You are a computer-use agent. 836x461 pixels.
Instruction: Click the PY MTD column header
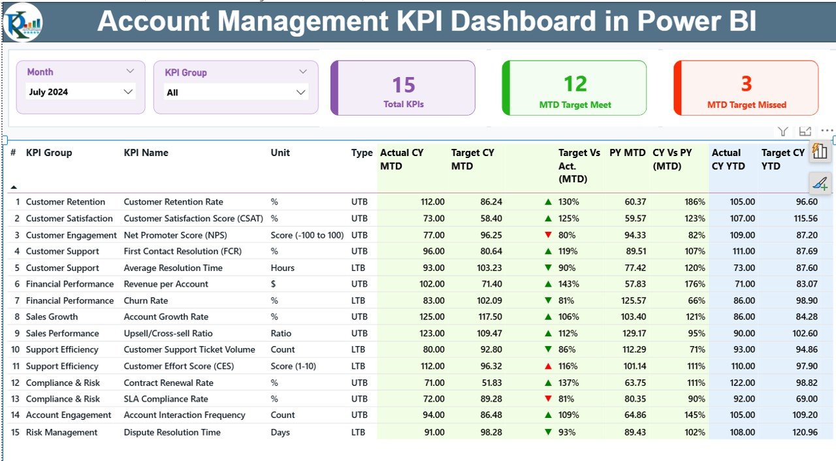point(628,153)
